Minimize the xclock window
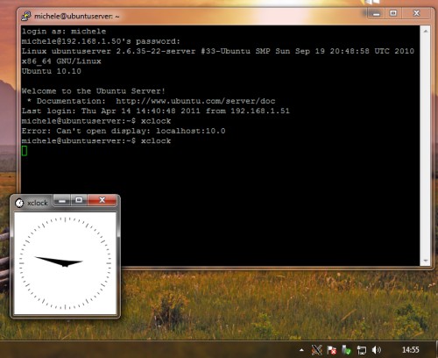 tap(62, 200)
